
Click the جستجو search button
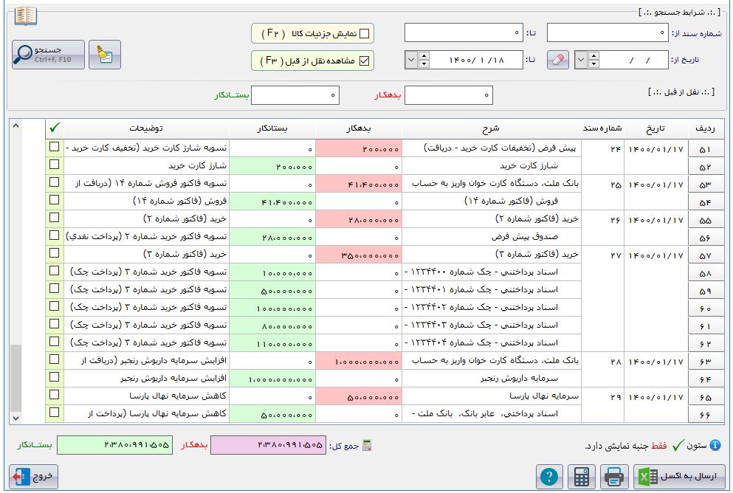[x=48, y=55]
